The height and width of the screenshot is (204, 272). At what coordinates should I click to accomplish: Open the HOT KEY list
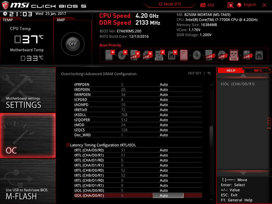[x=195, y=73]
